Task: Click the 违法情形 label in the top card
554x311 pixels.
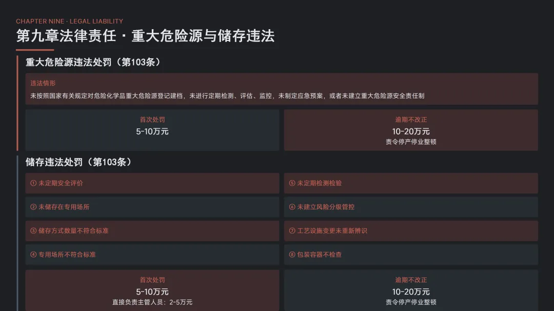Action: click(43, 83)
